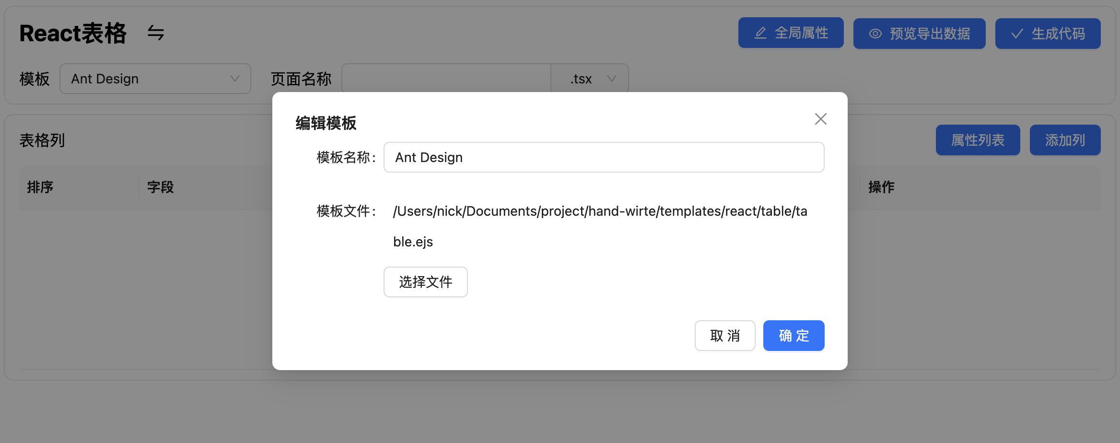Close the 编辑模板 dialog with the X icon

point(820,118)
